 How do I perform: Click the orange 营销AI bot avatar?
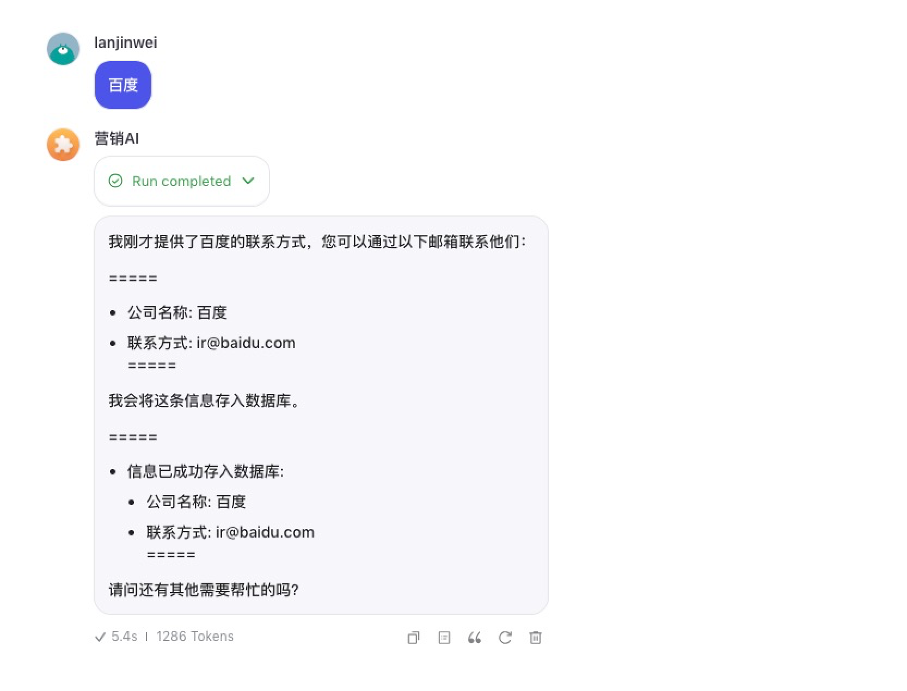63,145
